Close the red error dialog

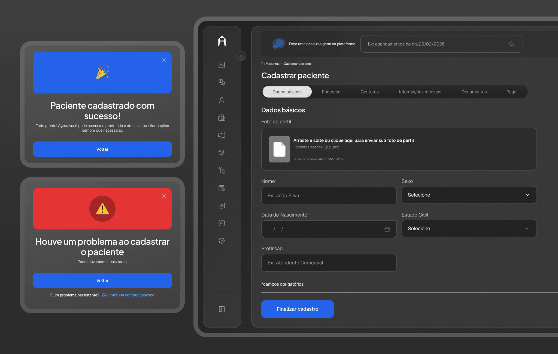coord(164,196)
